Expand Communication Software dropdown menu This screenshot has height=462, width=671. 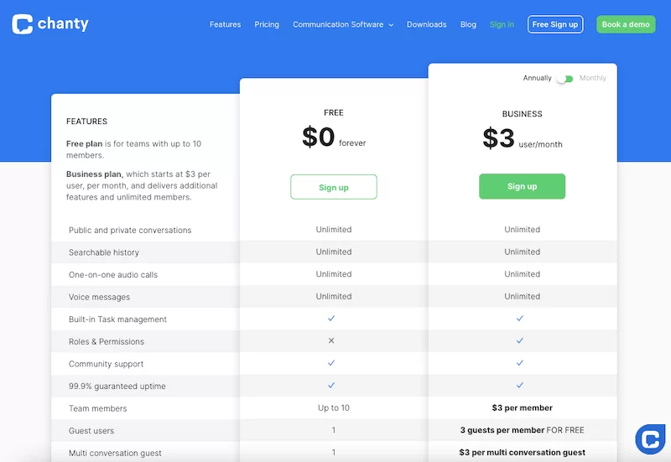pos(343,24)
